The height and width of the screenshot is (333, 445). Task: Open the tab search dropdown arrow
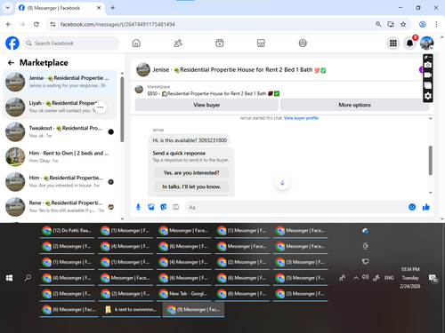(x=8, y=8)
